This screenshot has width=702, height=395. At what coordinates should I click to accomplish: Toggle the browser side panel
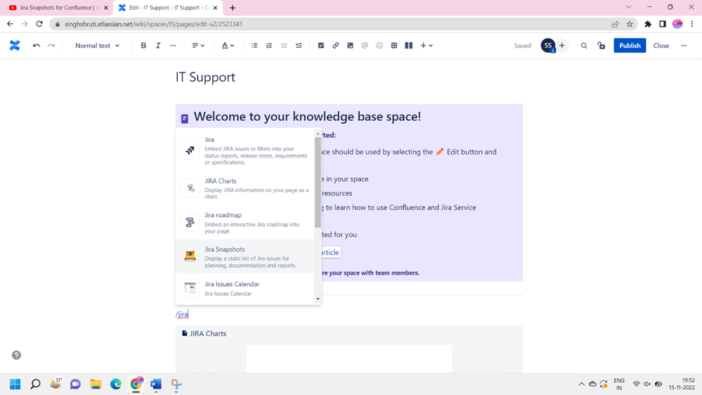[x=663, y=24]
